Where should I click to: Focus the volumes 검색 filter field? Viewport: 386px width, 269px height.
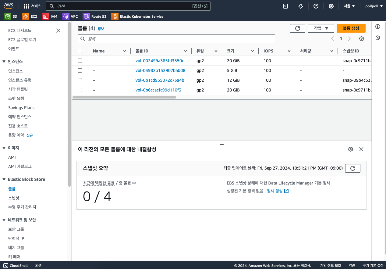click(x=176, y=39)
